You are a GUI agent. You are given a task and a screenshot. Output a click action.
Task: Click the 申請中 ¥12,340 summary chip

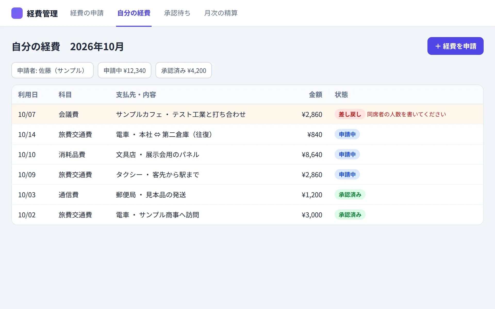tap(125, 70)
